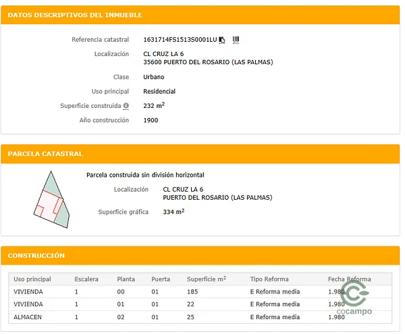Select the cadastral reference 1631714FS1513S0001LU
The image size is (405, 334).
coord(180,40)
